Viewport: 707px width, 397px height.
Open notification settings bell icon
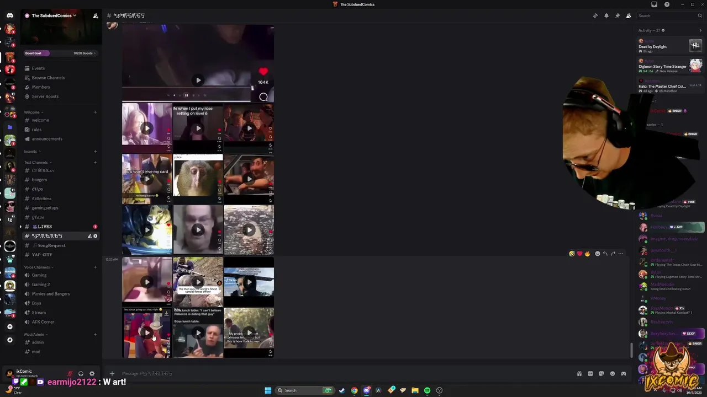point(606,15)
